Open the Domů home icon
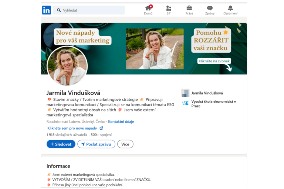Image resolution: width=284 pixels, height=189 pixels. pos(148,8)
